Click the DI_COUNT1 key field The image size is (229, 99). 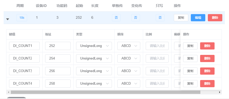(x=24, y=46)
